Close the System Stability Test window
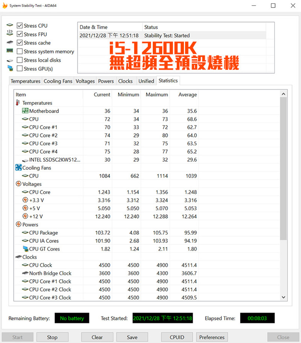Viewport: 301px width, 343px height. tap(293, 6)
